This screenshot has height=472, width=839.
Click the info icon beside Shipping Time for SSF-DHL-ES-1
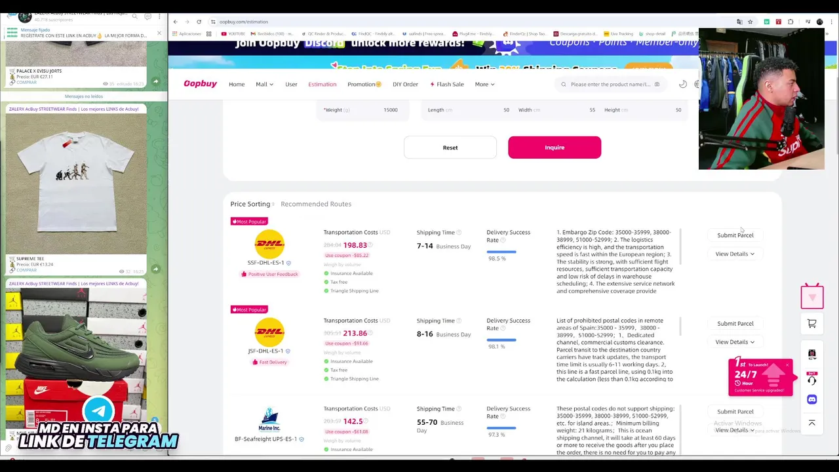click(x=459, y=232)
